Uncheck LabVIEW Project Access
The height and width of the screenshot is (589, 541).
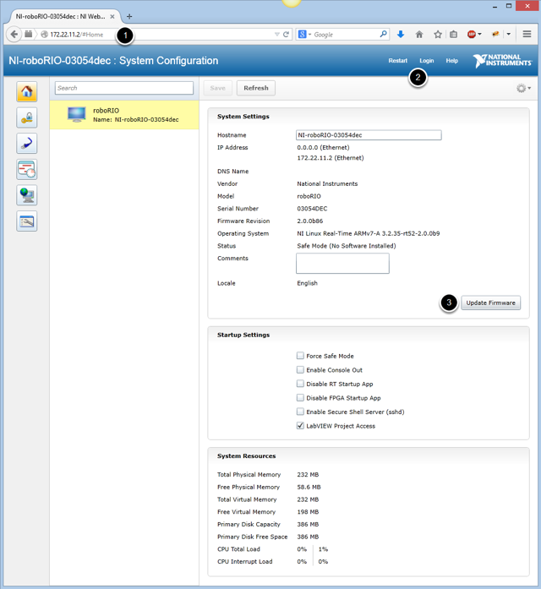click(x=300, y=426)
